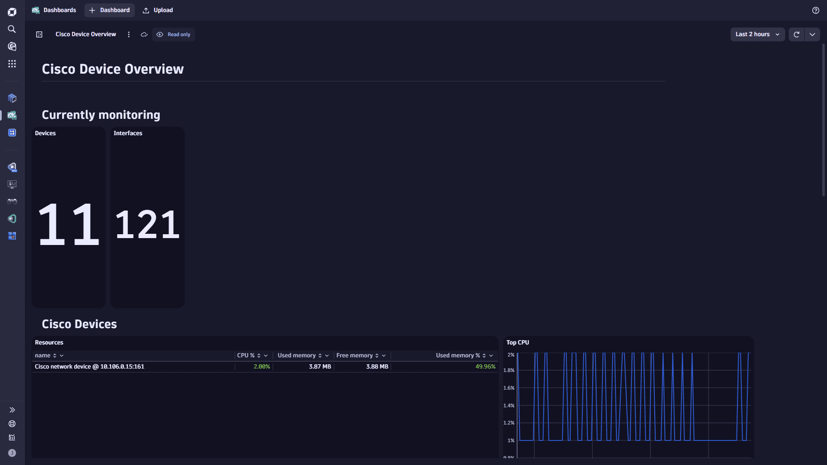The width and height of the screenshot is (827, 465).
Task: Click the refresh dashboard icon button
Action: [x=796, y=34]
